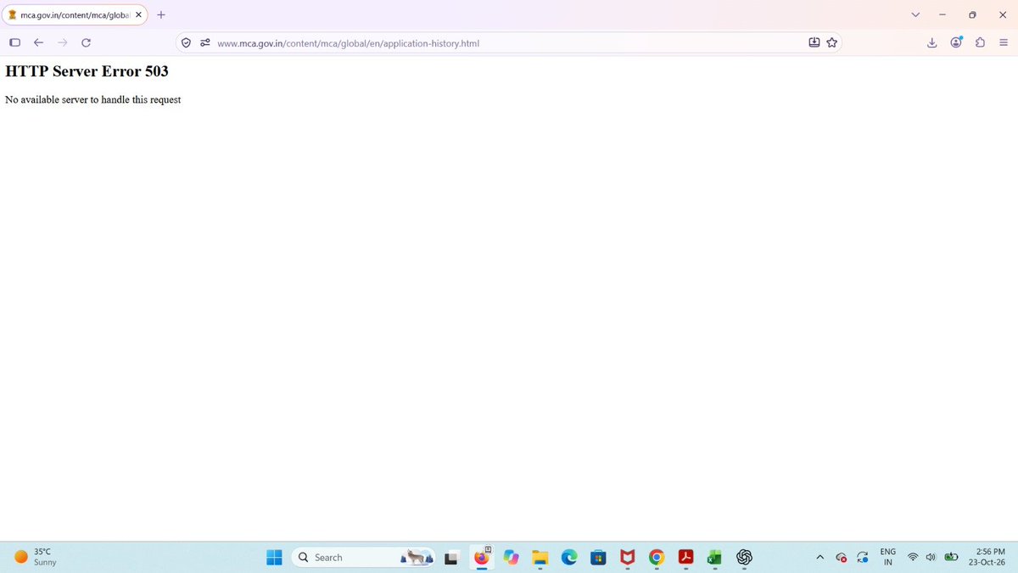
Task: Open the weather widget showing 35°C Sunny
Action: (x=34, y=557)
